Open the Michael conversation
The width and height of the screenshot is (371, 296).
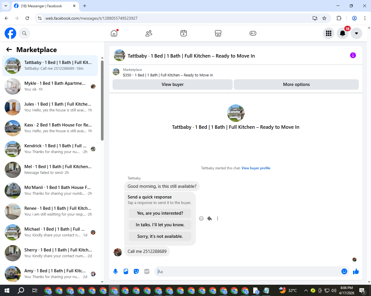tap(50, 232)
